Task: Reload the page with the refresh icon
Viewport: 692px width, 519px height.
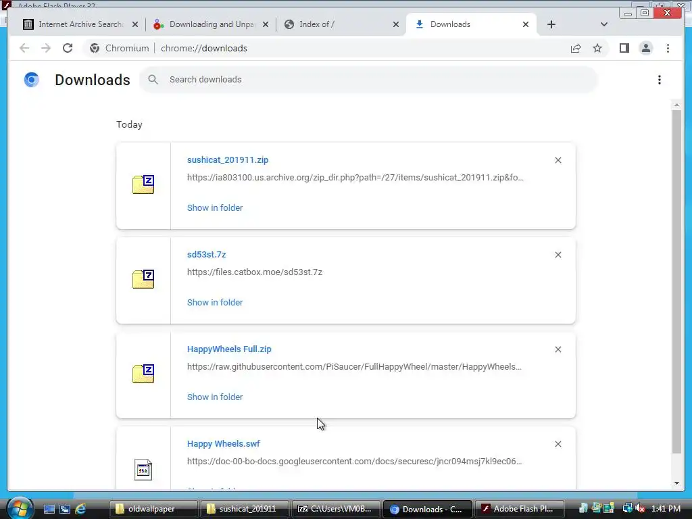Action: pos(68,48)
